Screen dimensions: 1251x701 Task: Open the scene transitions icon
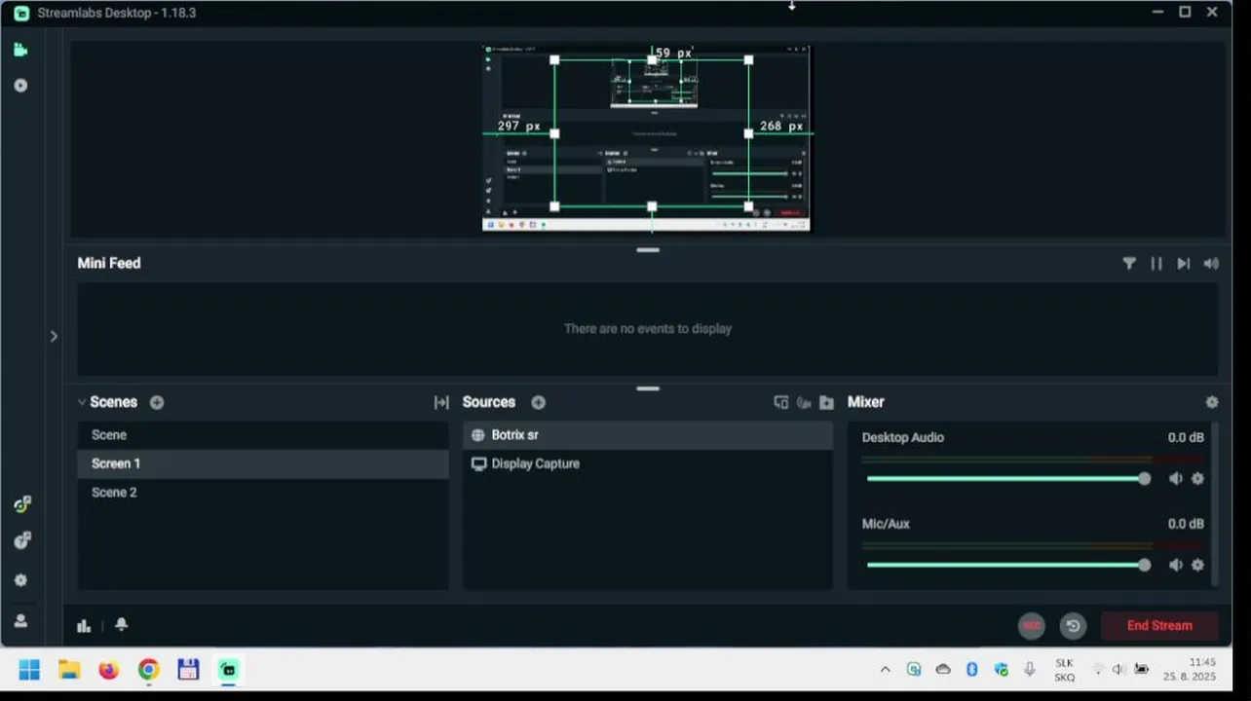pos(441,402)
